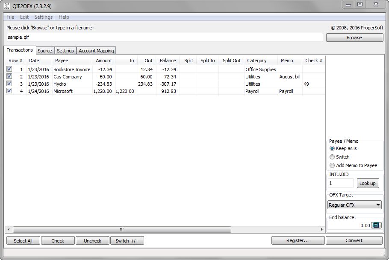Click the 912.83 balance cell
This screenshot has height=260, width=389.
click(168, 91)
